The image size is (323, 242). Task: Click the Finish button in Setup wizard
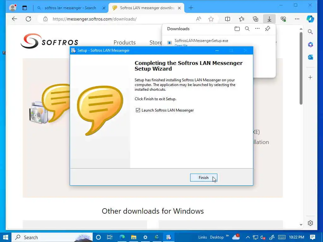click(203, 178)
